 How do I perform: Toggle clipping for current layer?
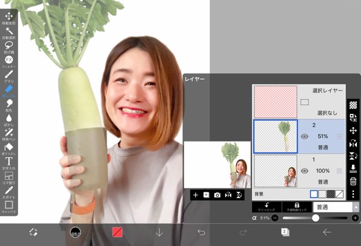point(267,207)
